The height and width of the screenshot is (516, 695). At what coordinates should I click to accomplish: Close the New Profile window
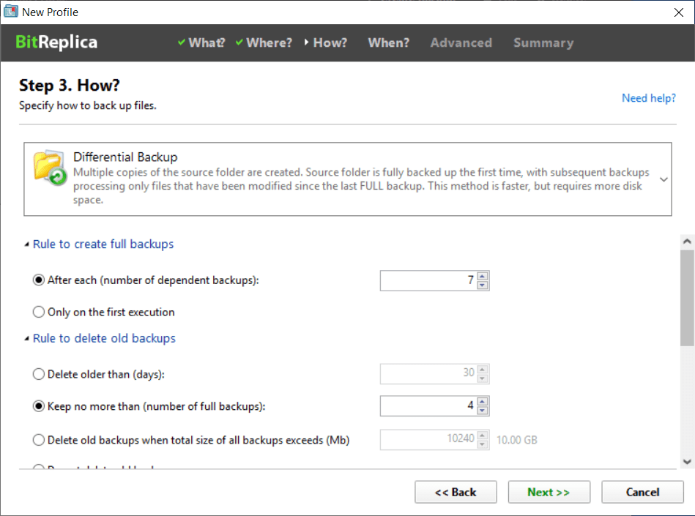pyautogui.click(x=679, y=12)
